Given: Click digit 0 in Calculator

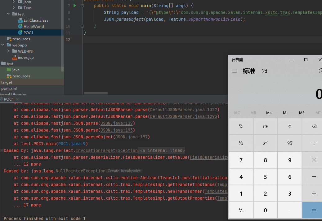Looking at the screenshot, I should 265,210.
